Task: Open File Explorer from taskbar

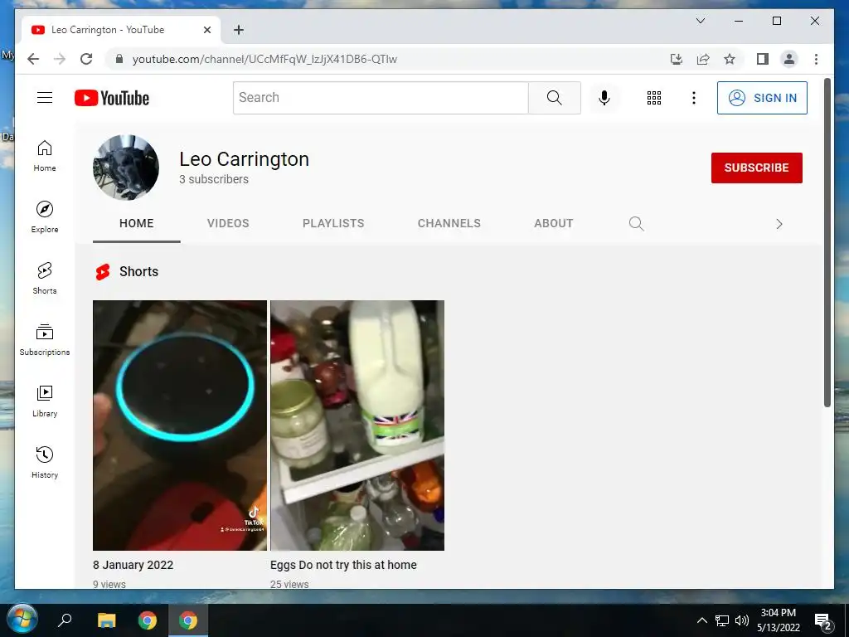Action: click(107, 620)
